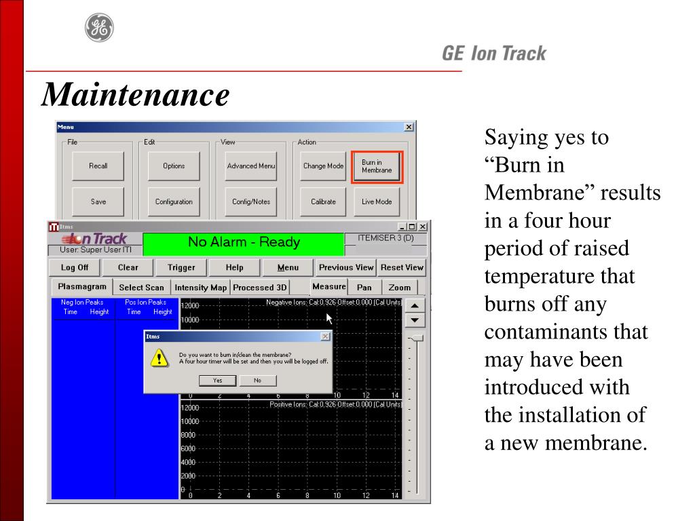Click the Previous View button
Screen dimensions: 695x521
point(346,267)
